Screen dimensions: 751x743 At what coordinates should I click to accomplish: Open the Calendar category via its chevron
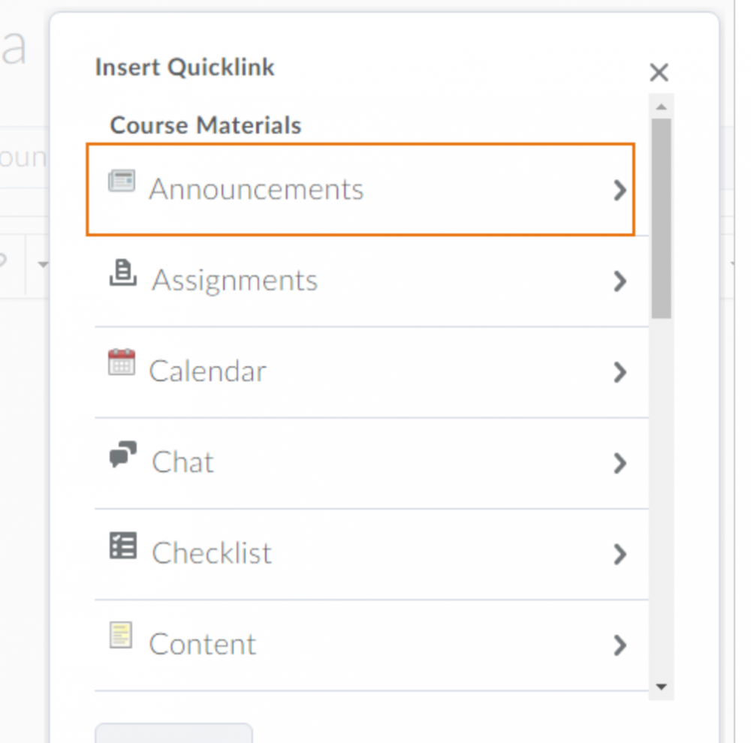(x=620, y=372)
